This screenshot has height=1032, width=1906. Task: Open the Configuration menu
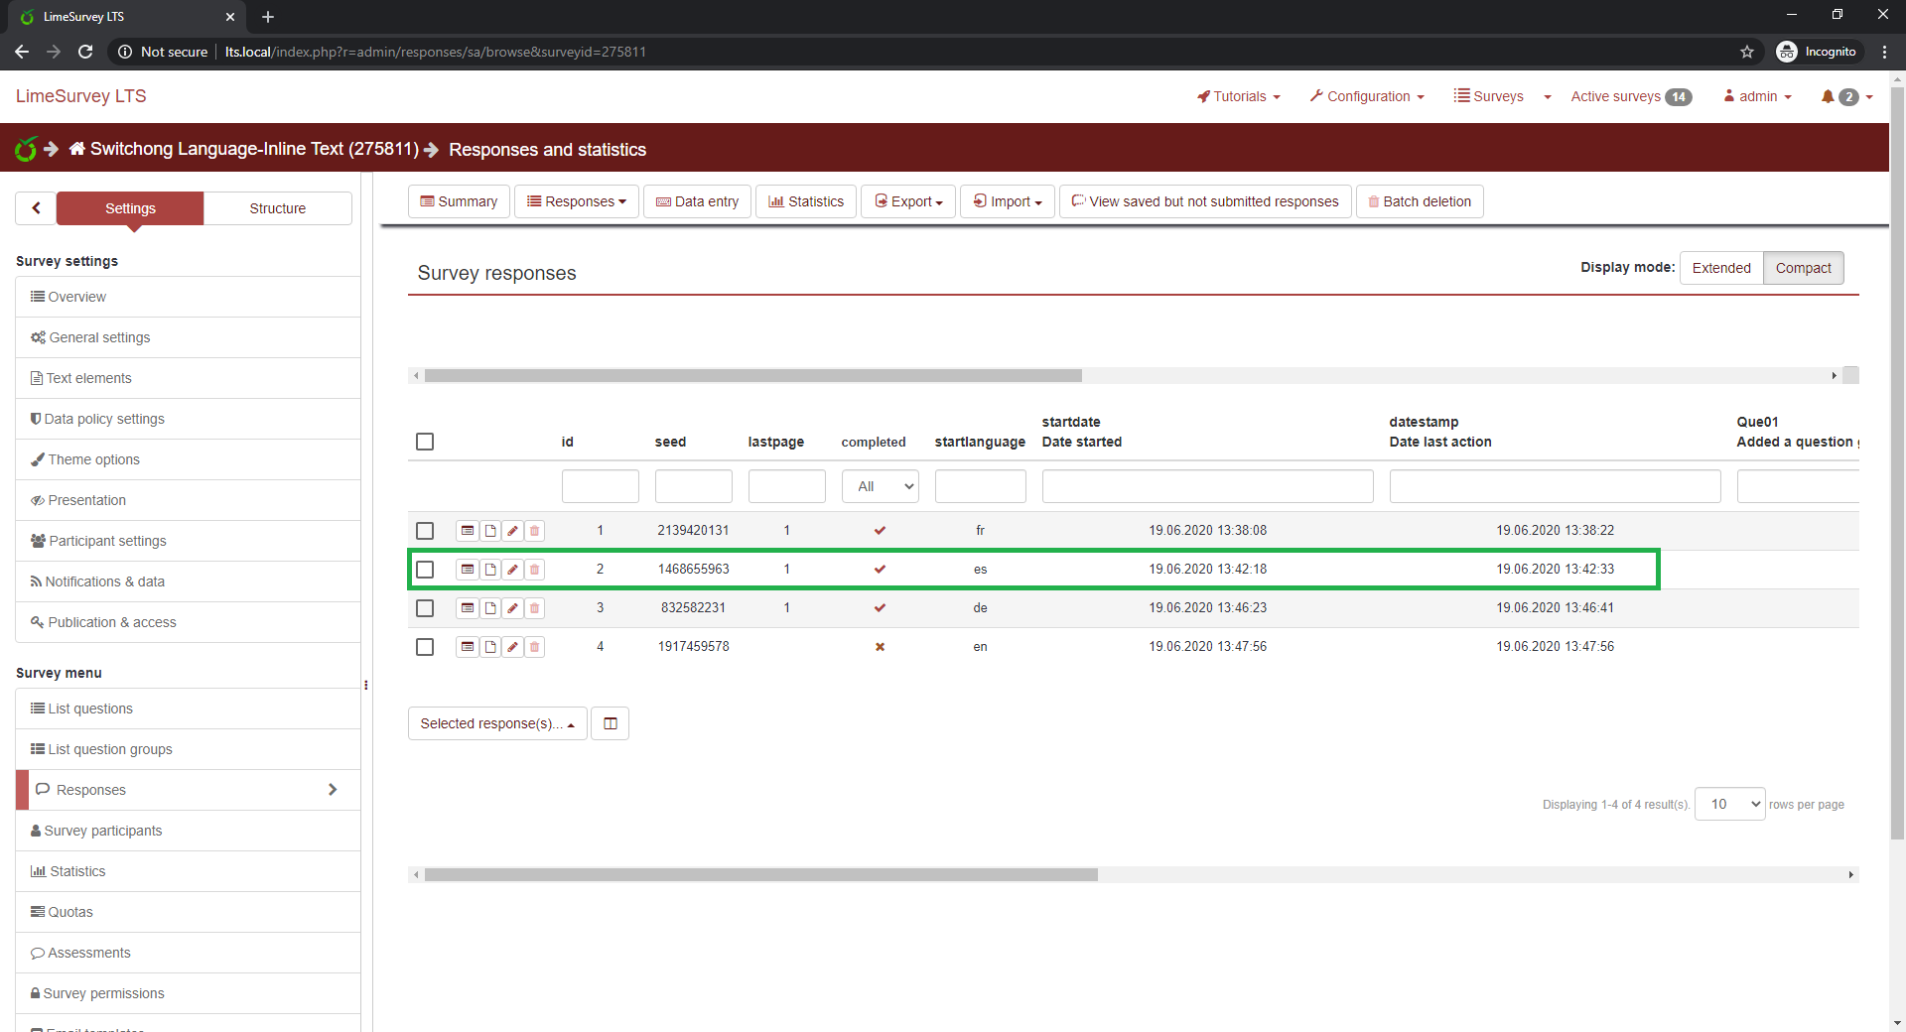point(1367,96)
